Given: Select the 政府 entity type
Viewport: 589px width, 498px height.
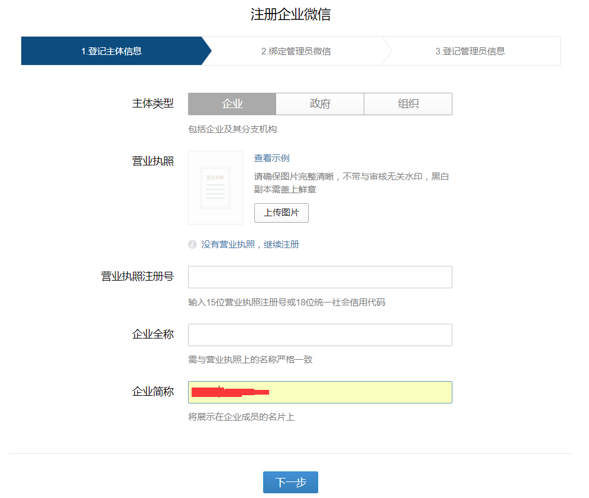Looking at the screenshot, I should (320, 104).
